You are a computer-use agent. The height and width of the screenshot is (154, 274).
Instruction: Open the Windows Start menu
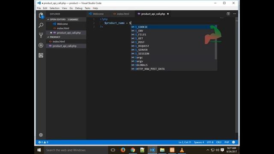point(39,150)
